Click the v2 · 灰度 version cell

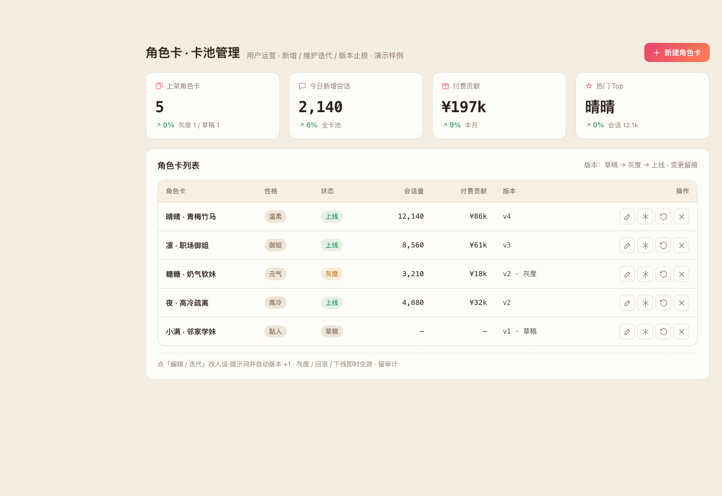point(520,274)
